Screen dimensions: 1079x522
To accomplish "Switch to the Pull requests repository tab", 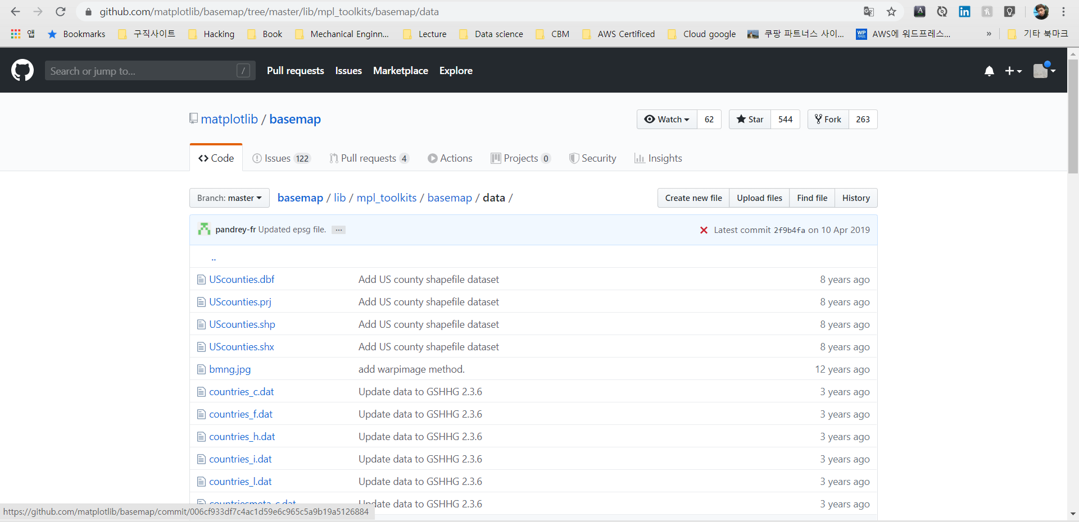I will coord(369,158).
